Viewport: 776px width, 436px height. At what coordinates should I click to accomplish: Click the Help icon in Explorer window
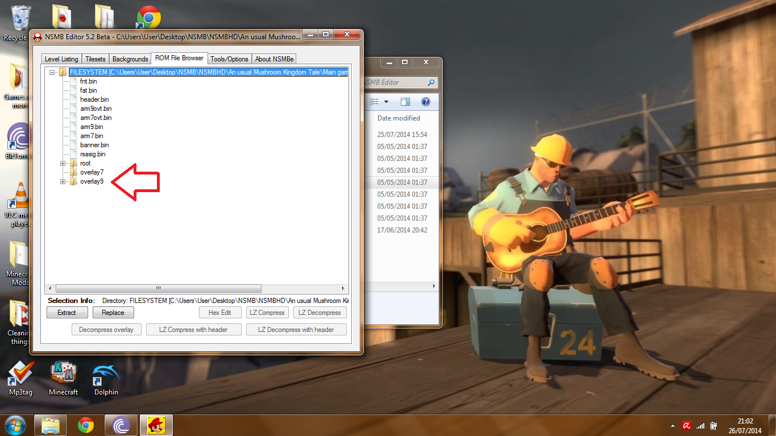click(425, 102)
